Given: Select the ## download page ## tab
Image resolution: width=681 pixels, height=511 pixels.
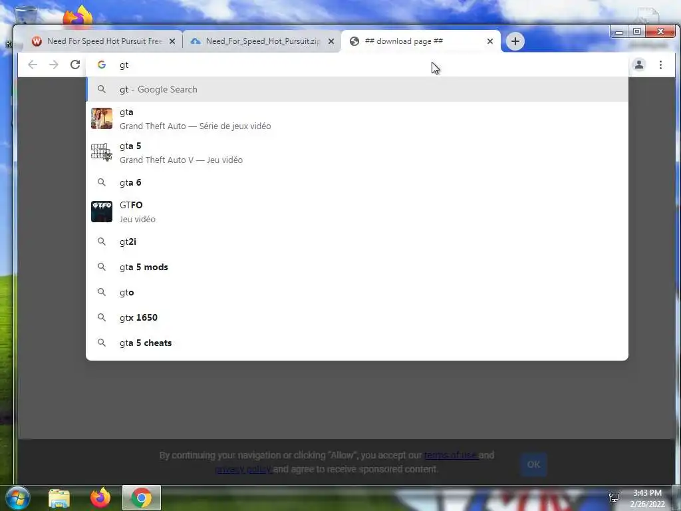Looking at the screenshot, I should [421, 41].
